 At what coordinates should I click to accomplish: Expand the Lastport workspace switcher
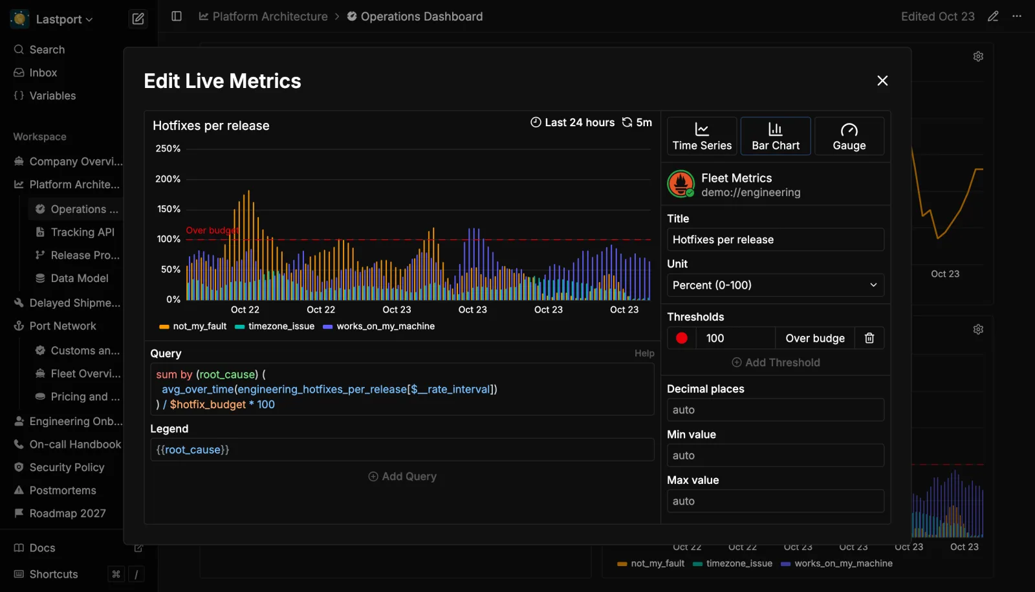[x=52, y=19]
